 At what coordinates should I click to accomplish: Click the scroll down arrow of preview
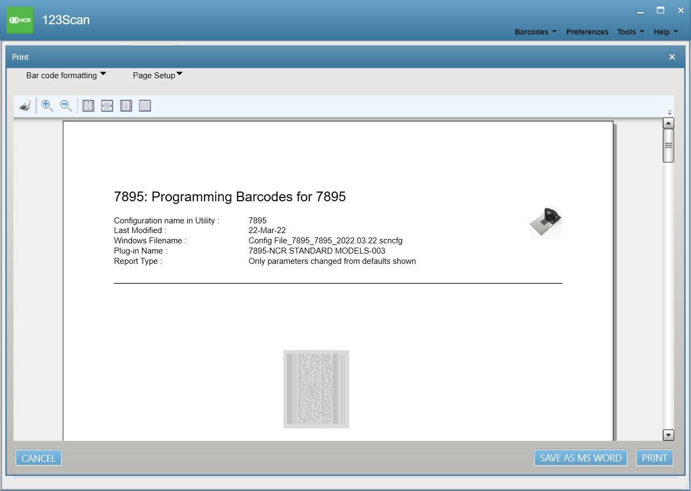[668, 435]
